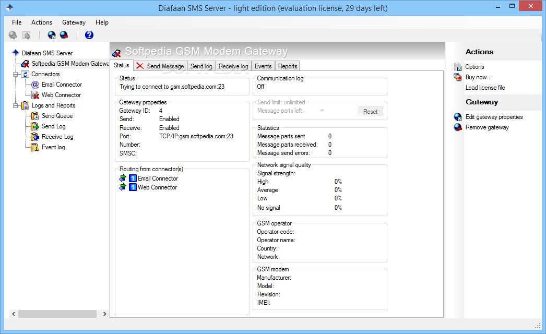This screenshot has height=334, width=546.
Task: Click the Load license file link
Action: click(485, 88)
